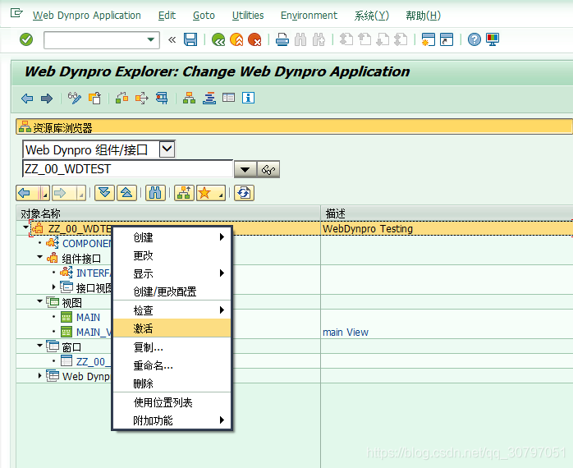Screen dimensions: 573x468
Task: Click the command field input box
Action: tap(94, 39)
